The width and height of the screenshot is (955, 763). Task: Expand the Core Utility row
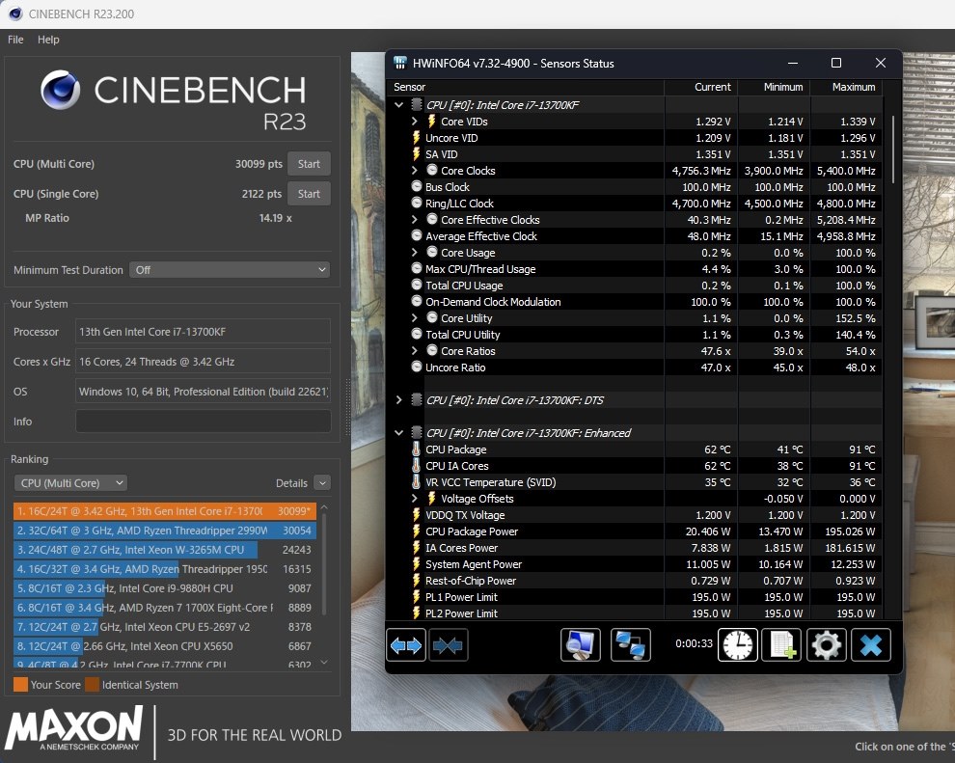tap(414, 318)
